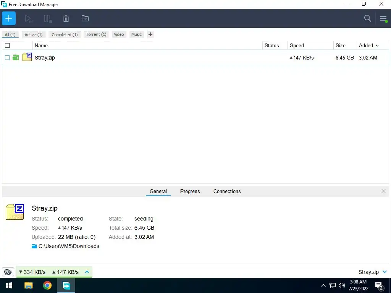Screen dimensions: 391x293
Task: Click the download speed 334 KB/s indicator
Action: (x=32, y=272)
